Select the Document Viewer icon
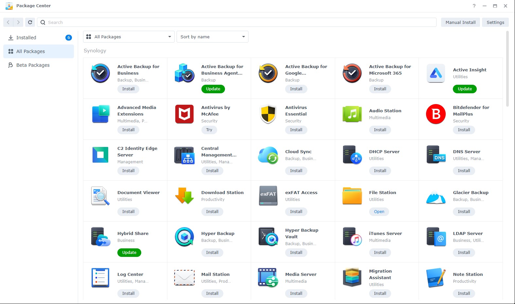 click(x=100, y=196)
